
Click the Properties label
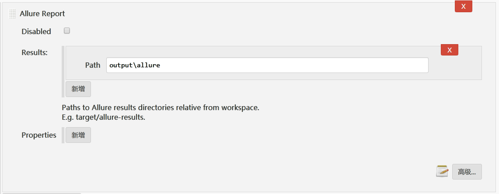[x=39, y=135]
